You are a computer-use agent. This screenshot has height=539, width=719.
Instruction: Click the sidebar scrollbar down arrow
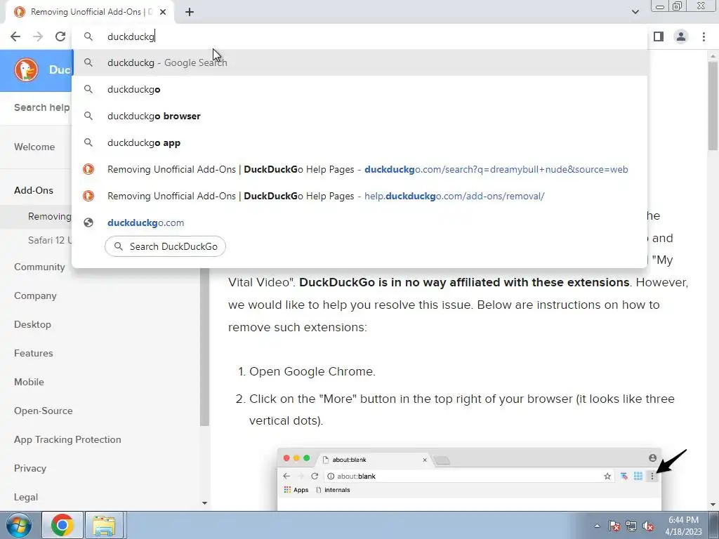[x=204, y=503]
